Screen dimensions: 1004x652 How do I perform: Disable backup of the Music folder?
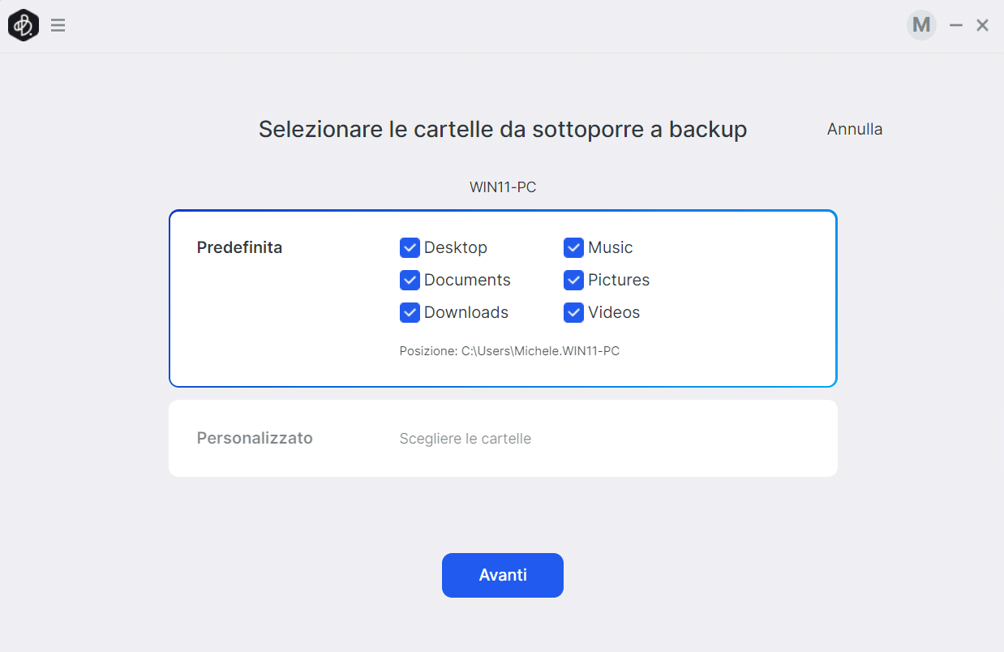[x=574, y=247]
